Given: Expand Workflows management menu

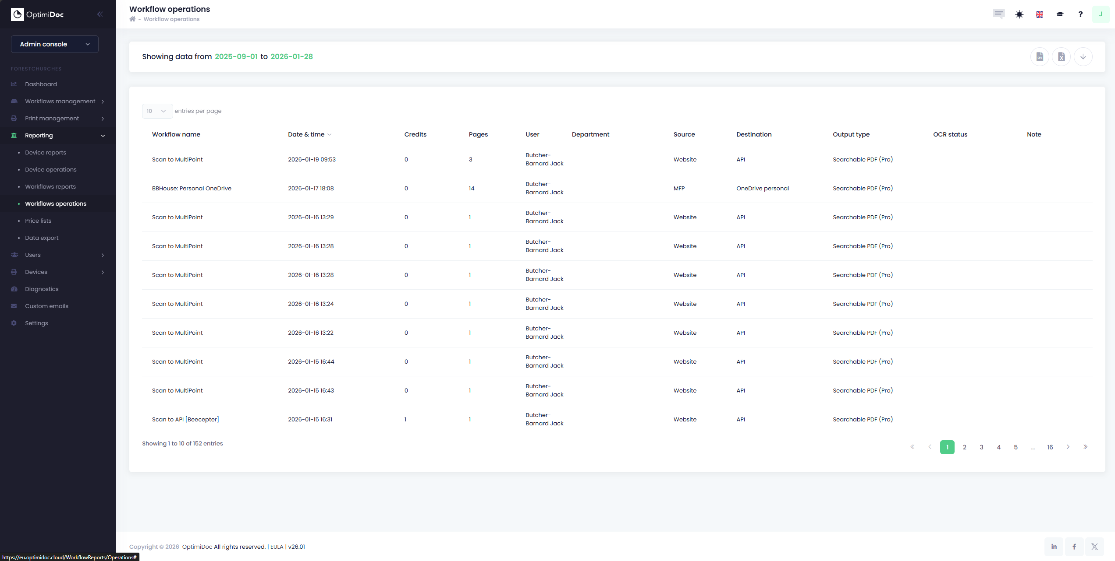Looking at the screenshot, I should (x=60, y=102).
